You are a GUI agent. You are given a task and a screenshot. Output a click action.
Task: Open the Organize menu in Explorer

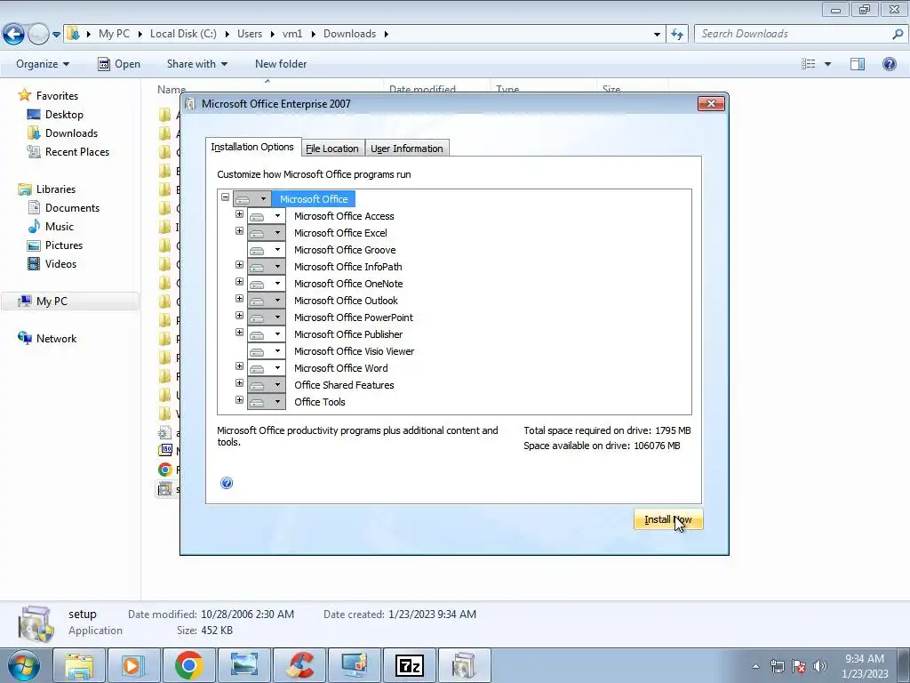click(x=43, y=64)
